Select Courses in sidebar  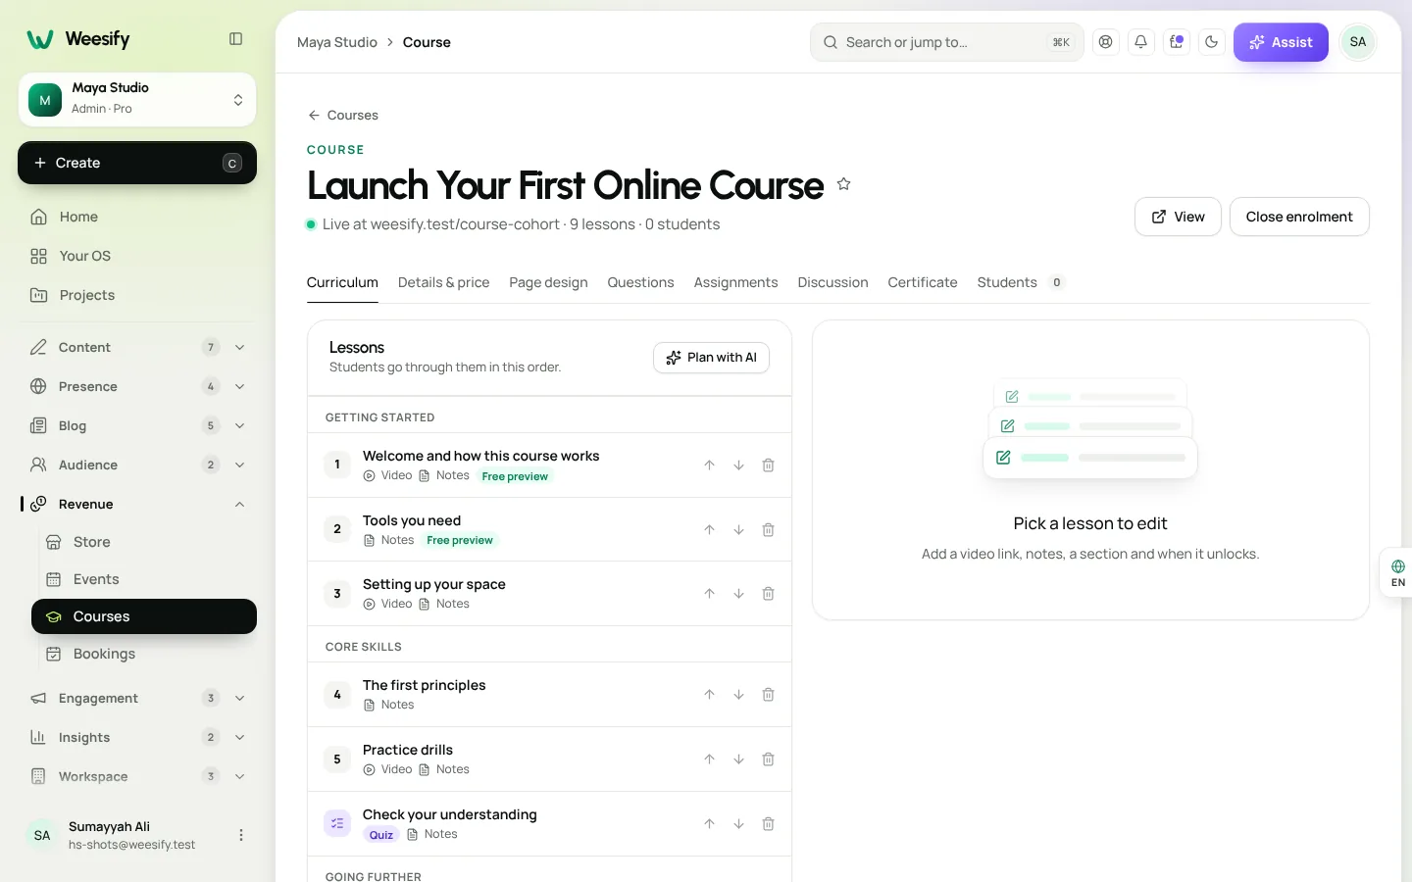[144, 616]
